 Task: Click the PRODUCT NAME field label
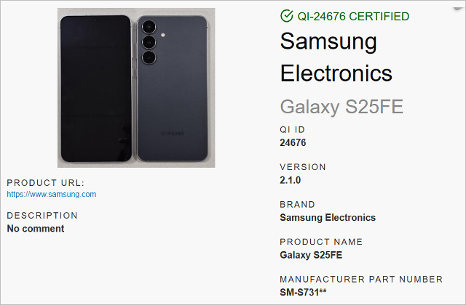[x=321, y=242]
